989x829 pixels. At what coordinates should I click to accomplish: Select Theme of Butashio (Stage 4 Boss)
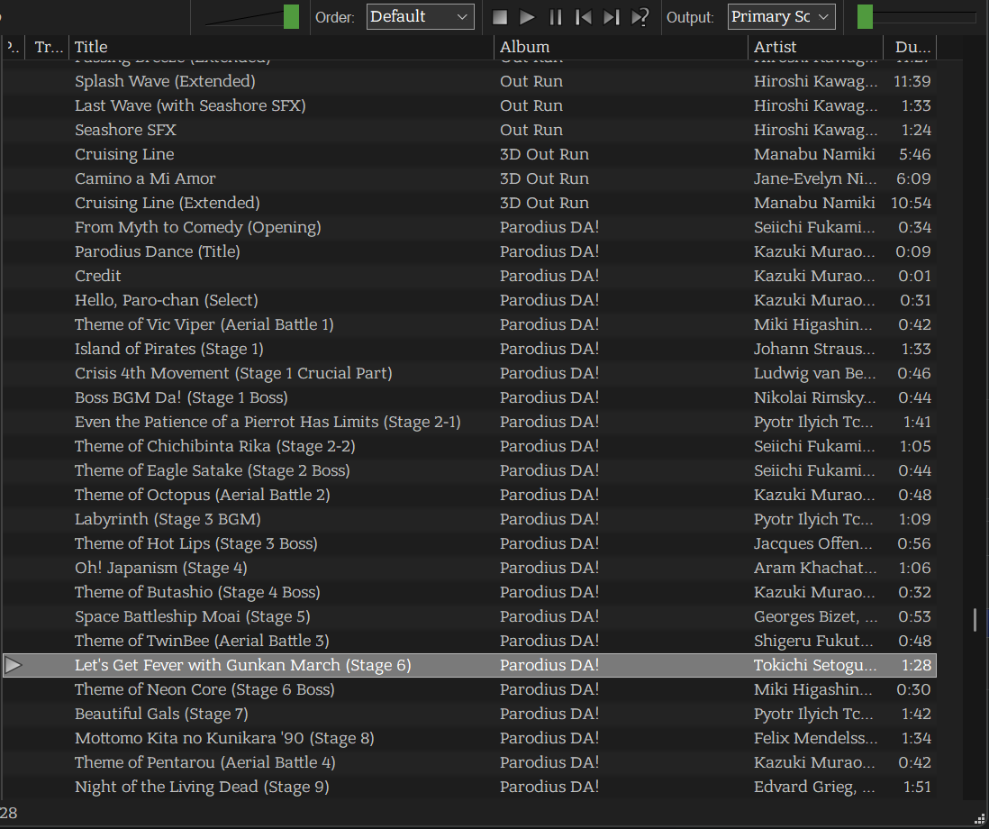pos(197,592)
